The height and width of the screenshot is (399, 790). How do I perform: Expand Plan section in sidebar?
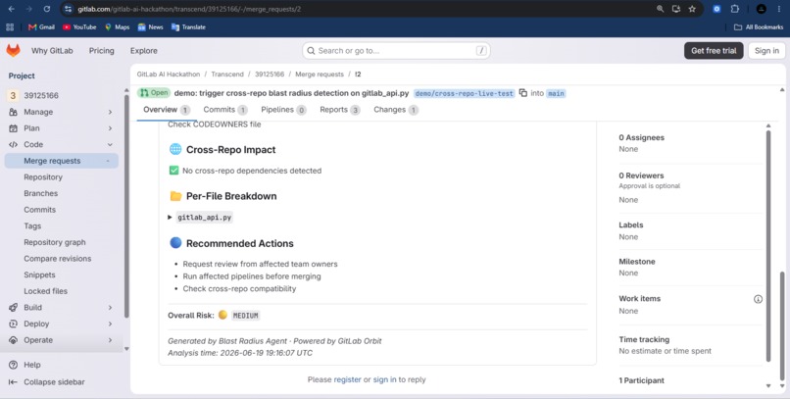coord(110,128)
